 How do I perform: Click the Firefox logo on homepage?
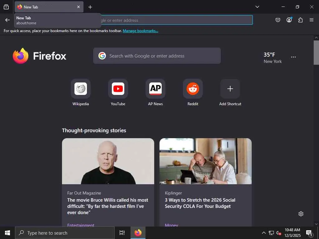[40, 56]
